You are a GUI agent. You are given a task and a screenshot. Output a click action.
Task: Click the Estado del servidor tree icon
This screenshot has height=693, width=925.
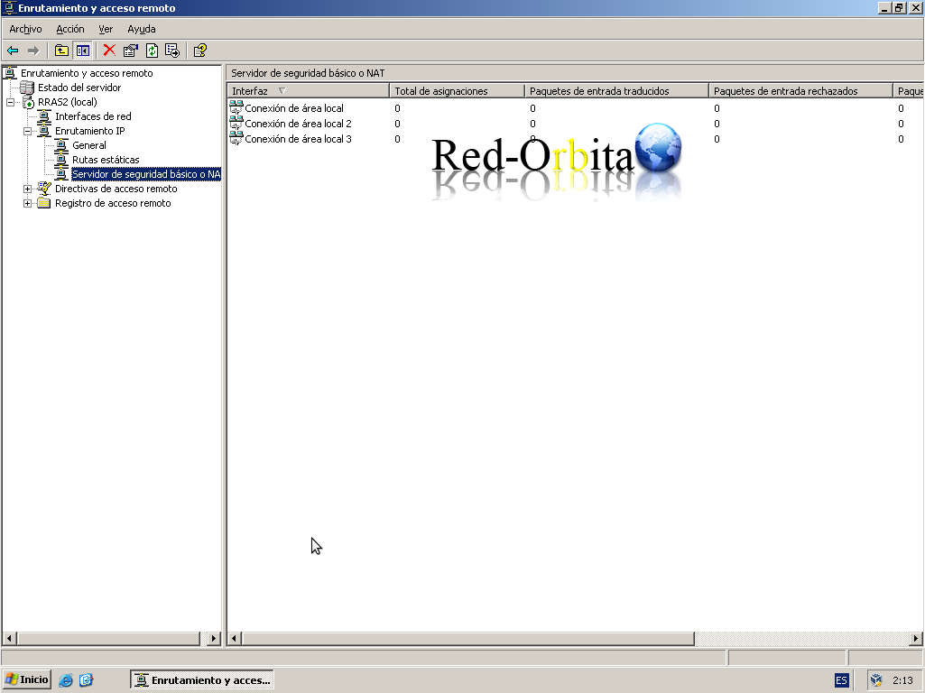(x=27, y=88)
